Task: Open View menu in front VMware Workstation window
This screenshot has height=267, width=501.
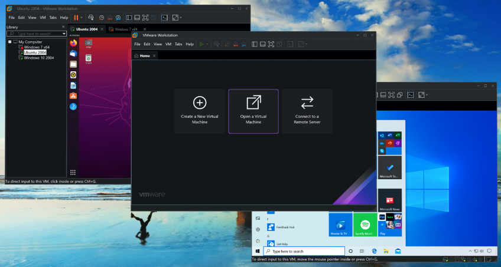Action: point(158,44)
